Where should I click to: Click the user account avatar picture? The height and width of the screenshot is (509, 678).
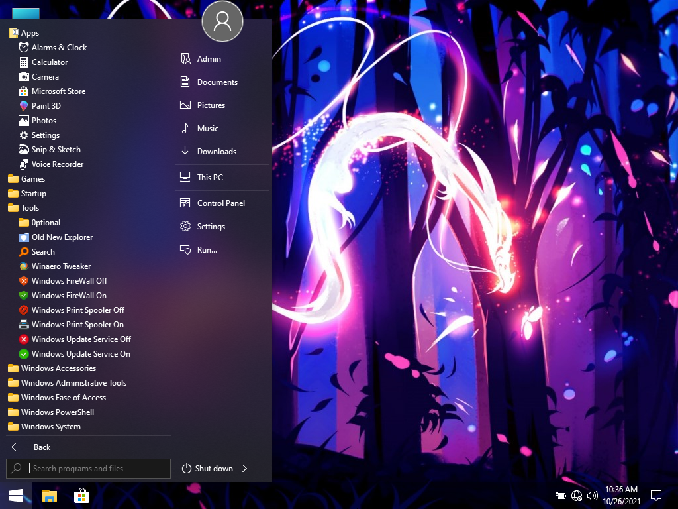222,21
